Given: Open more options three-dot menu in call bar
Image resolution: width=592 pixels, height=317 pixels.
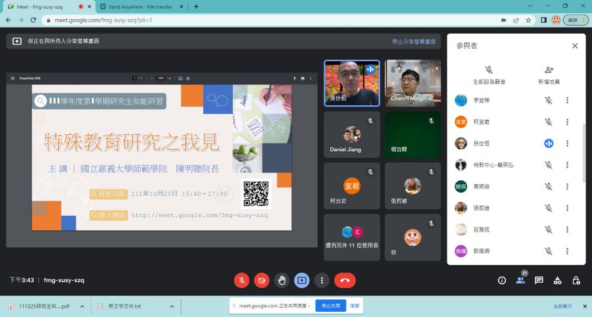Looking at the screenshot, I should [x=322, y=280].
